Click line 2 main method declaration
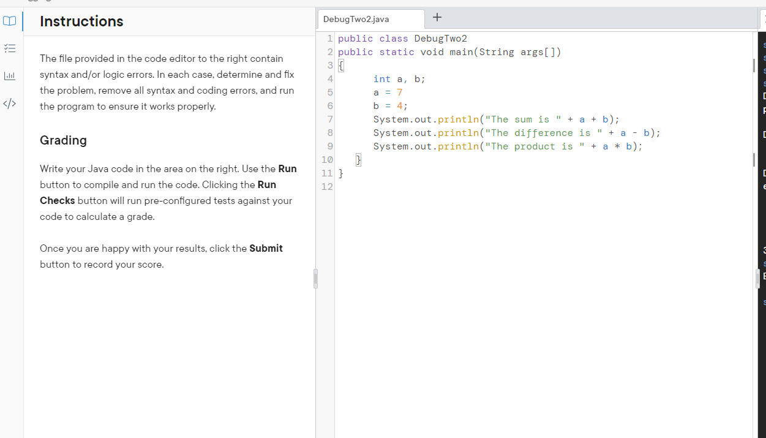The width and height of the screenshot is (766, 438). (449, 52)
